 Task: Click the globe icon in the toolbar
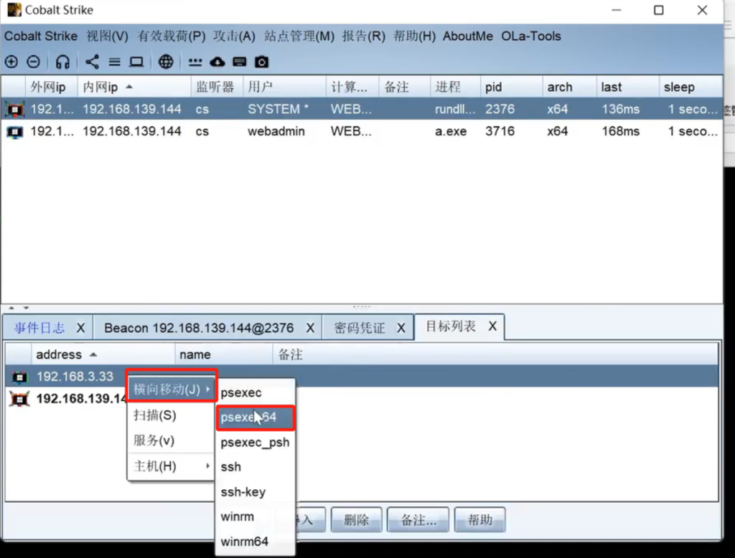tap(166, 62)
